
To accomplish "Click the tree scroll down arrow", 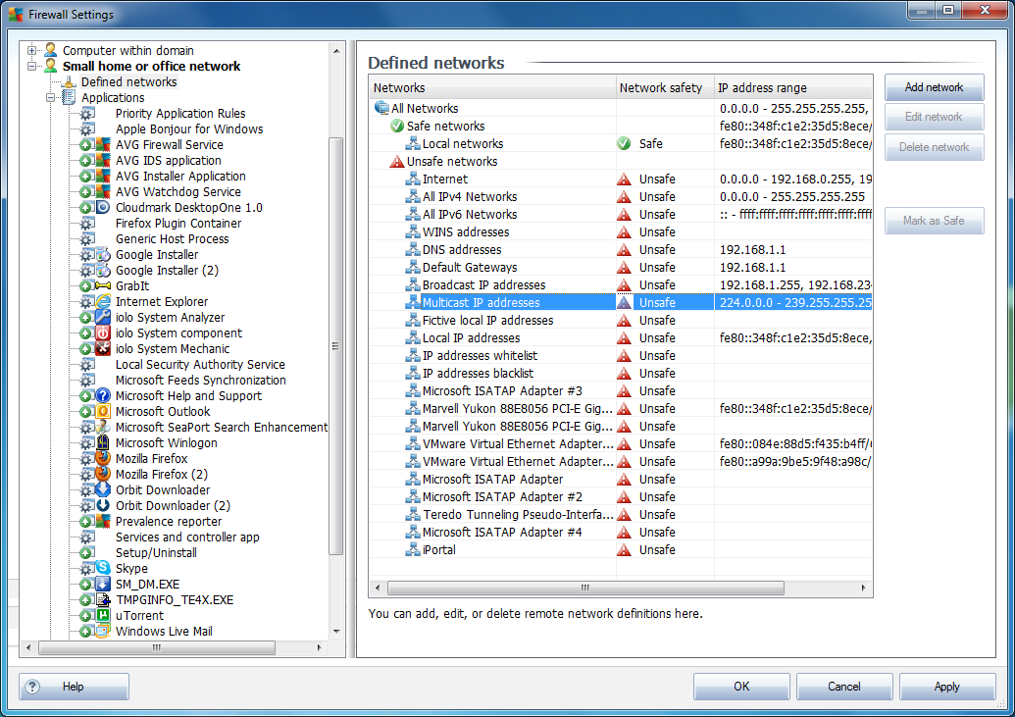I will click(x=336, y=632).
